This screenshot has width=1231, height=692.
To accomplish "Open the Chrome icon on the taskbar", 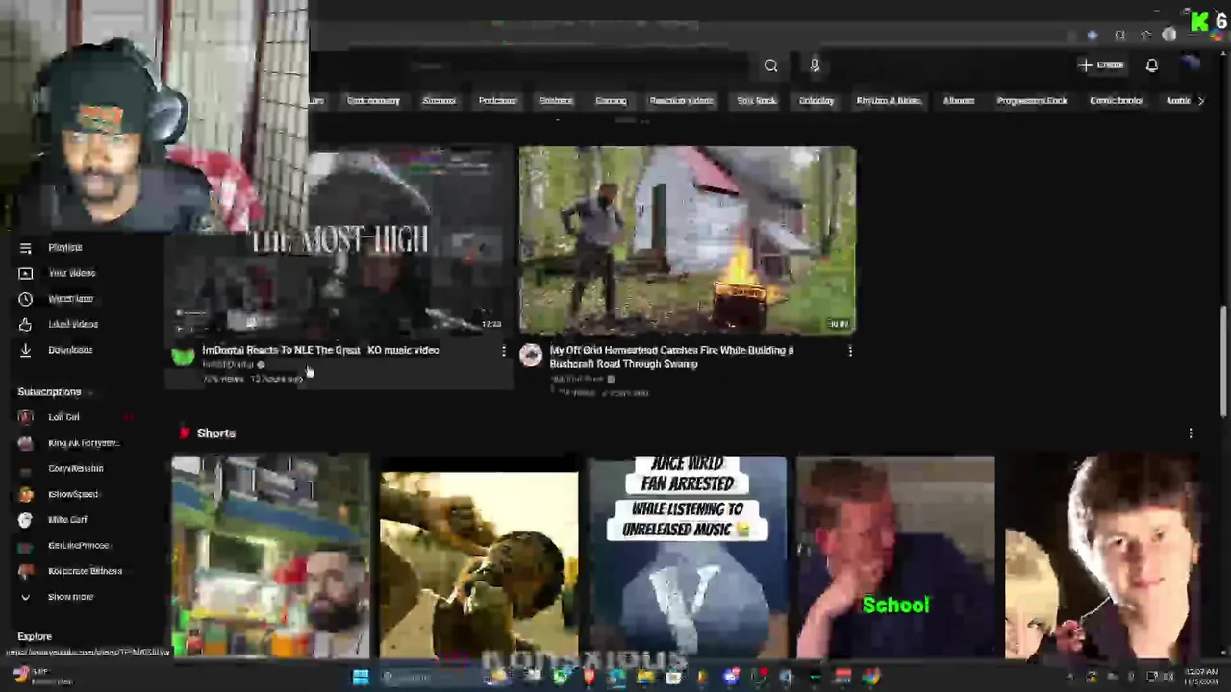I will 870,677.
